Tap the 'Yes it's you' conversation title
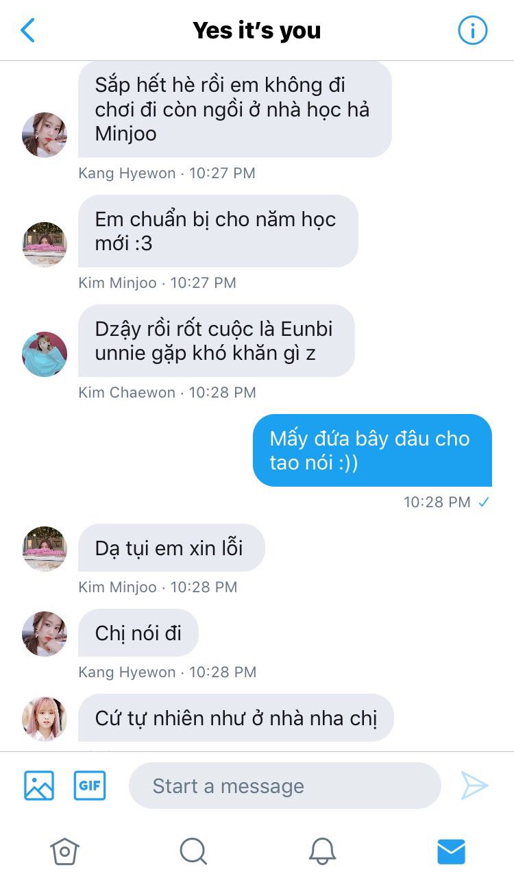The height and width of the screenshot is (887, 514). point(256,31)
